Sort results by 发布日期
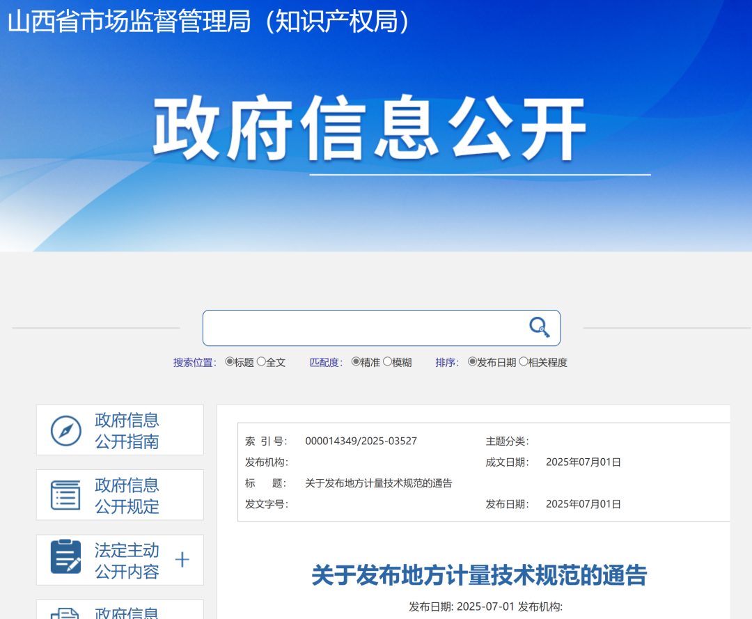The height and width of the screenshot is (619, 752). click(472, 362)
